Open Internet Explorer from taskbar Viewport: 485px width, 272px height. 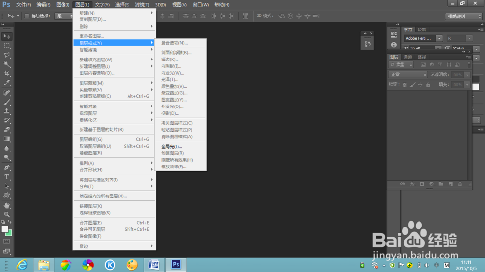coord(22,265)
